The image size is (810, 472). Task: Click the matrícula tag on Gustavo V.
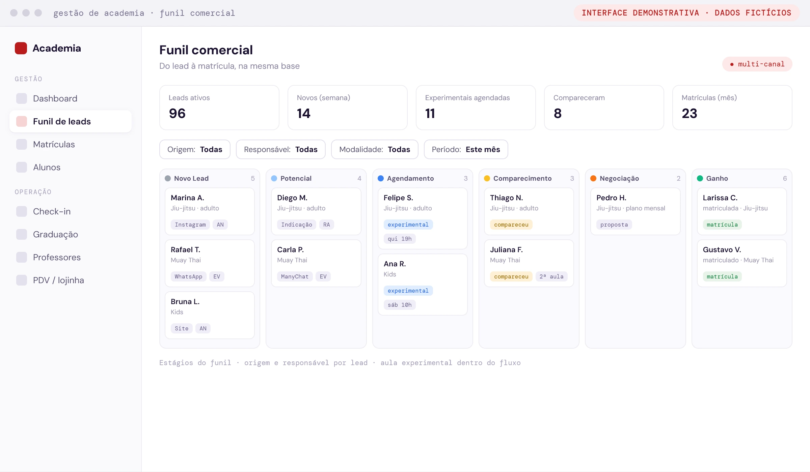pyautogui.click(x=722, y=276)
